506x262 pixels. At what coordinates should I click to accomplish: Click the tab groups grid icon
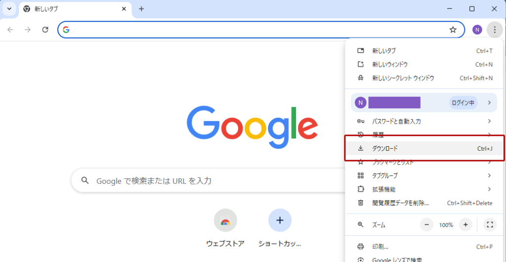point(361,175)
